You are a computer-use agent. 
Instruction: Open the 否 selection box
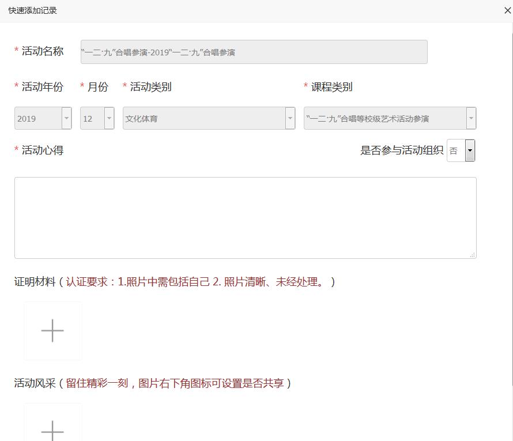coord(455,151)
